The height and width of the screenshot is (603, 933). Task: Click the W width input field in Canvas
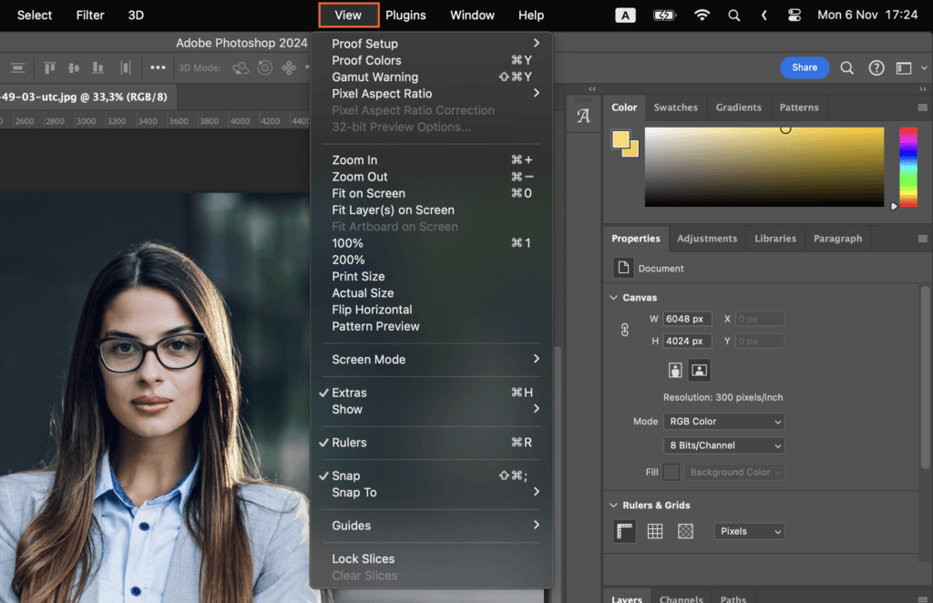click(x=687, y=318)
